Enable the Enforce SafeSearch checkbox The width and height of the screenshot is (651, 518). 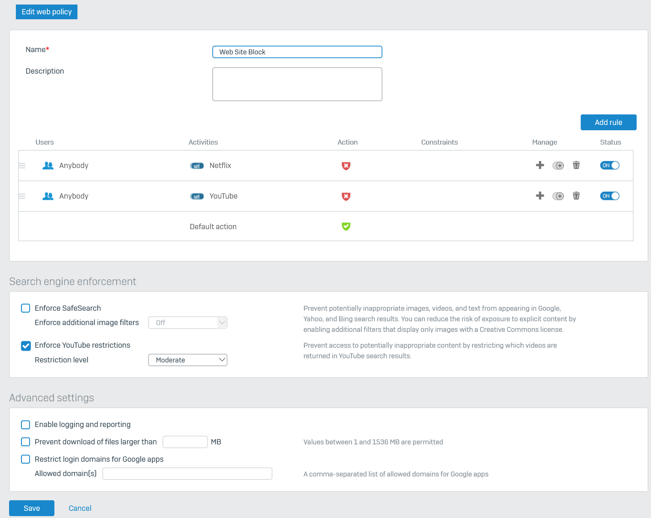[26, 308]
